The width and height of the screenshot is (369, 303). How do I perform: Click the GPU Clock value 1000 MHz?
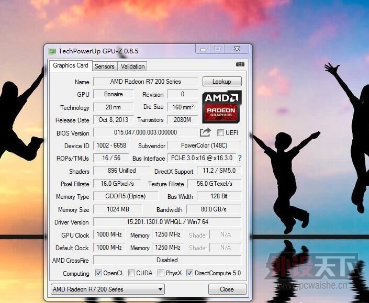109,234
